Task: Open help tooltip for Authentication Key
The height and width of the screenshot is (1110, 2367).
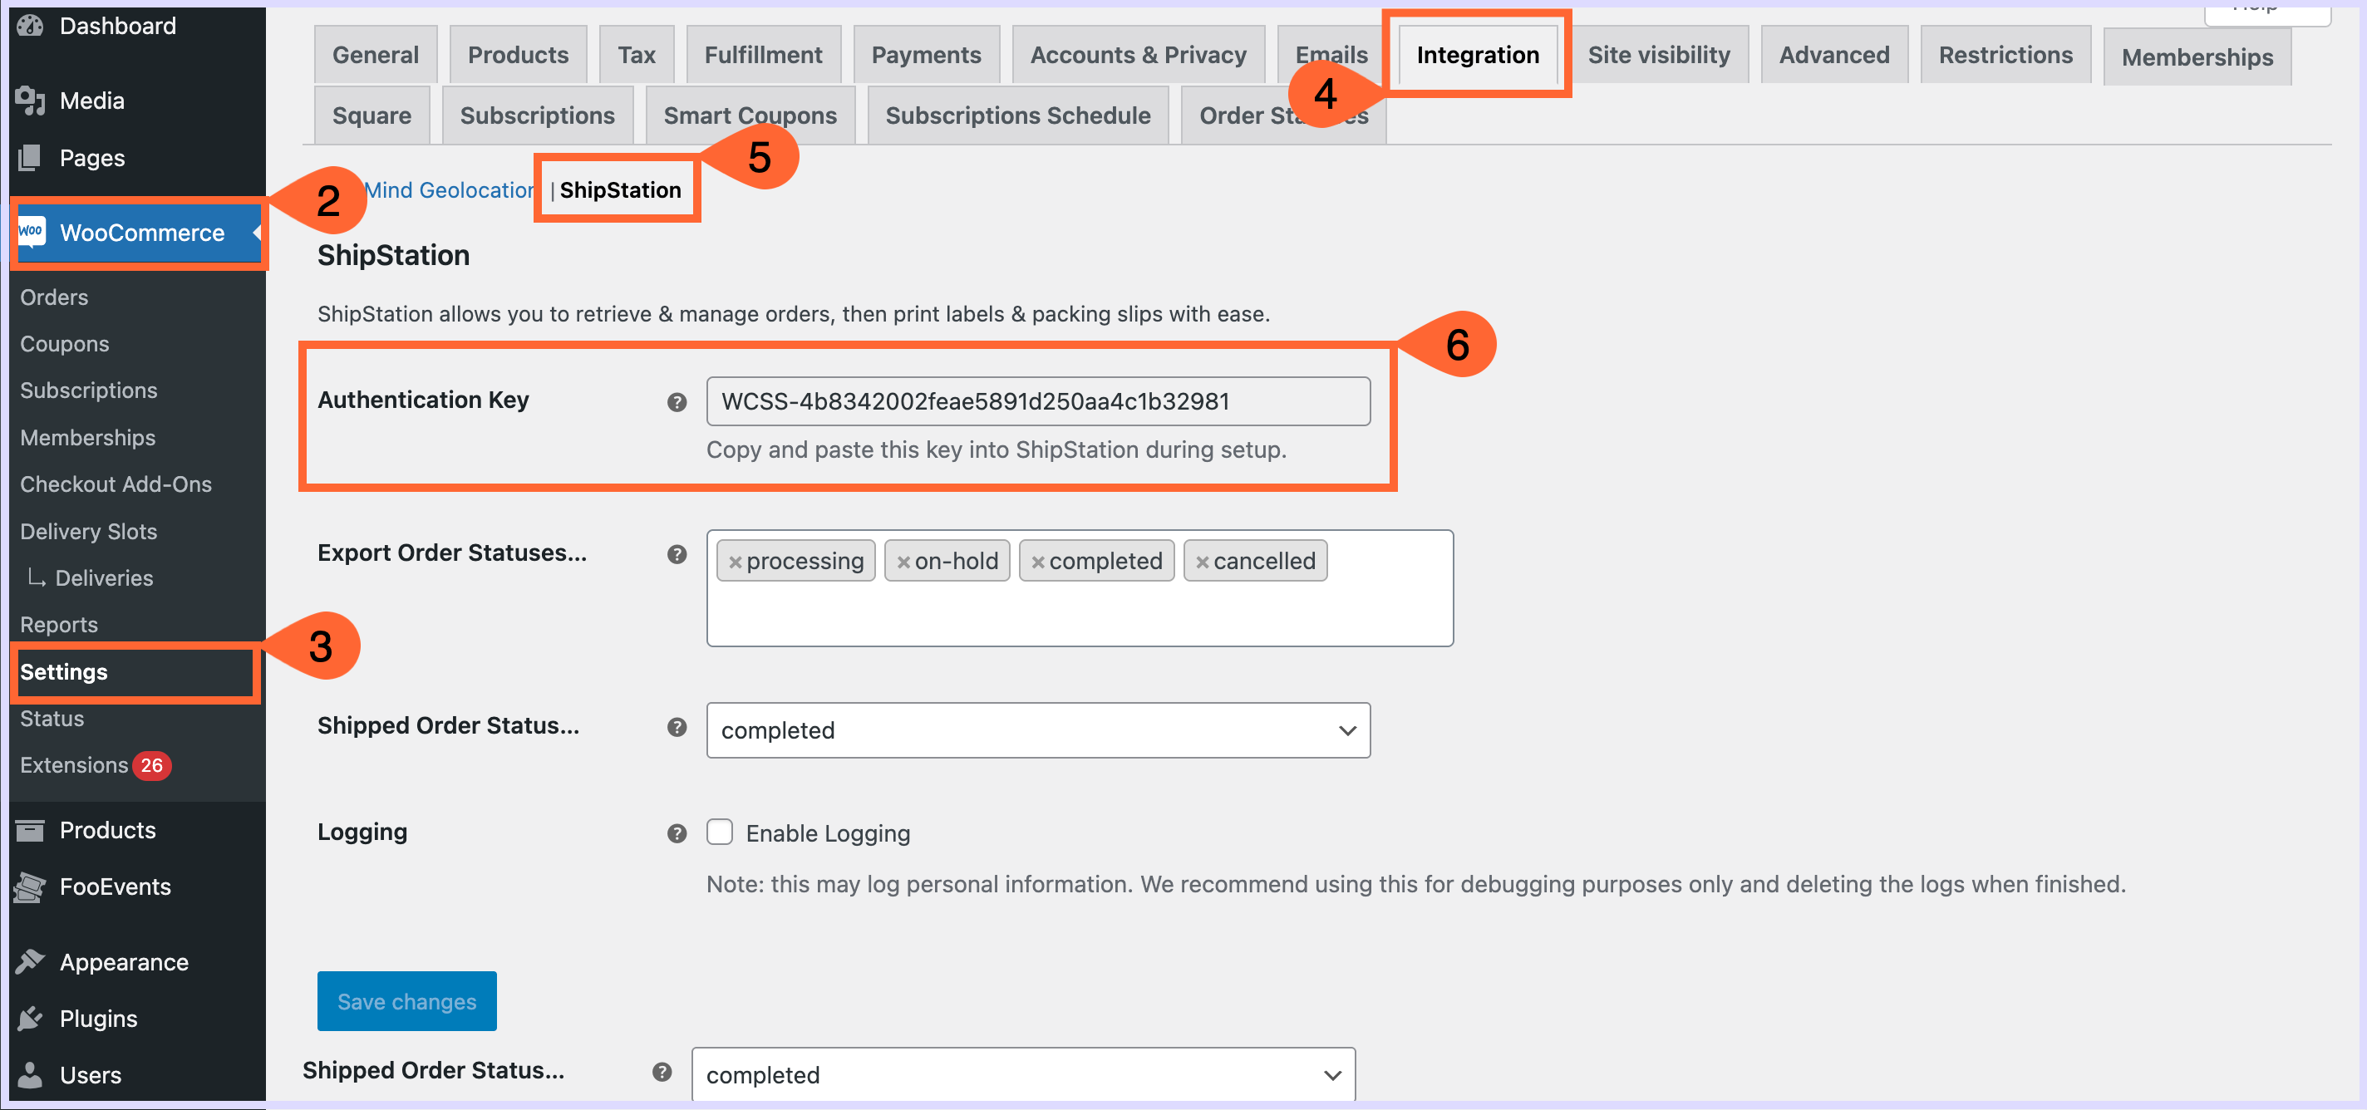Action: (x=677, y=401)
